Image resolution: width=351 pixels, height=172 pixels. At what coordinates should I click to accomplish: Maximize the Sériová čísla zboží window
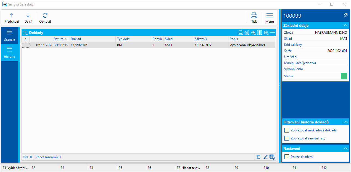(x=332, y=4)
